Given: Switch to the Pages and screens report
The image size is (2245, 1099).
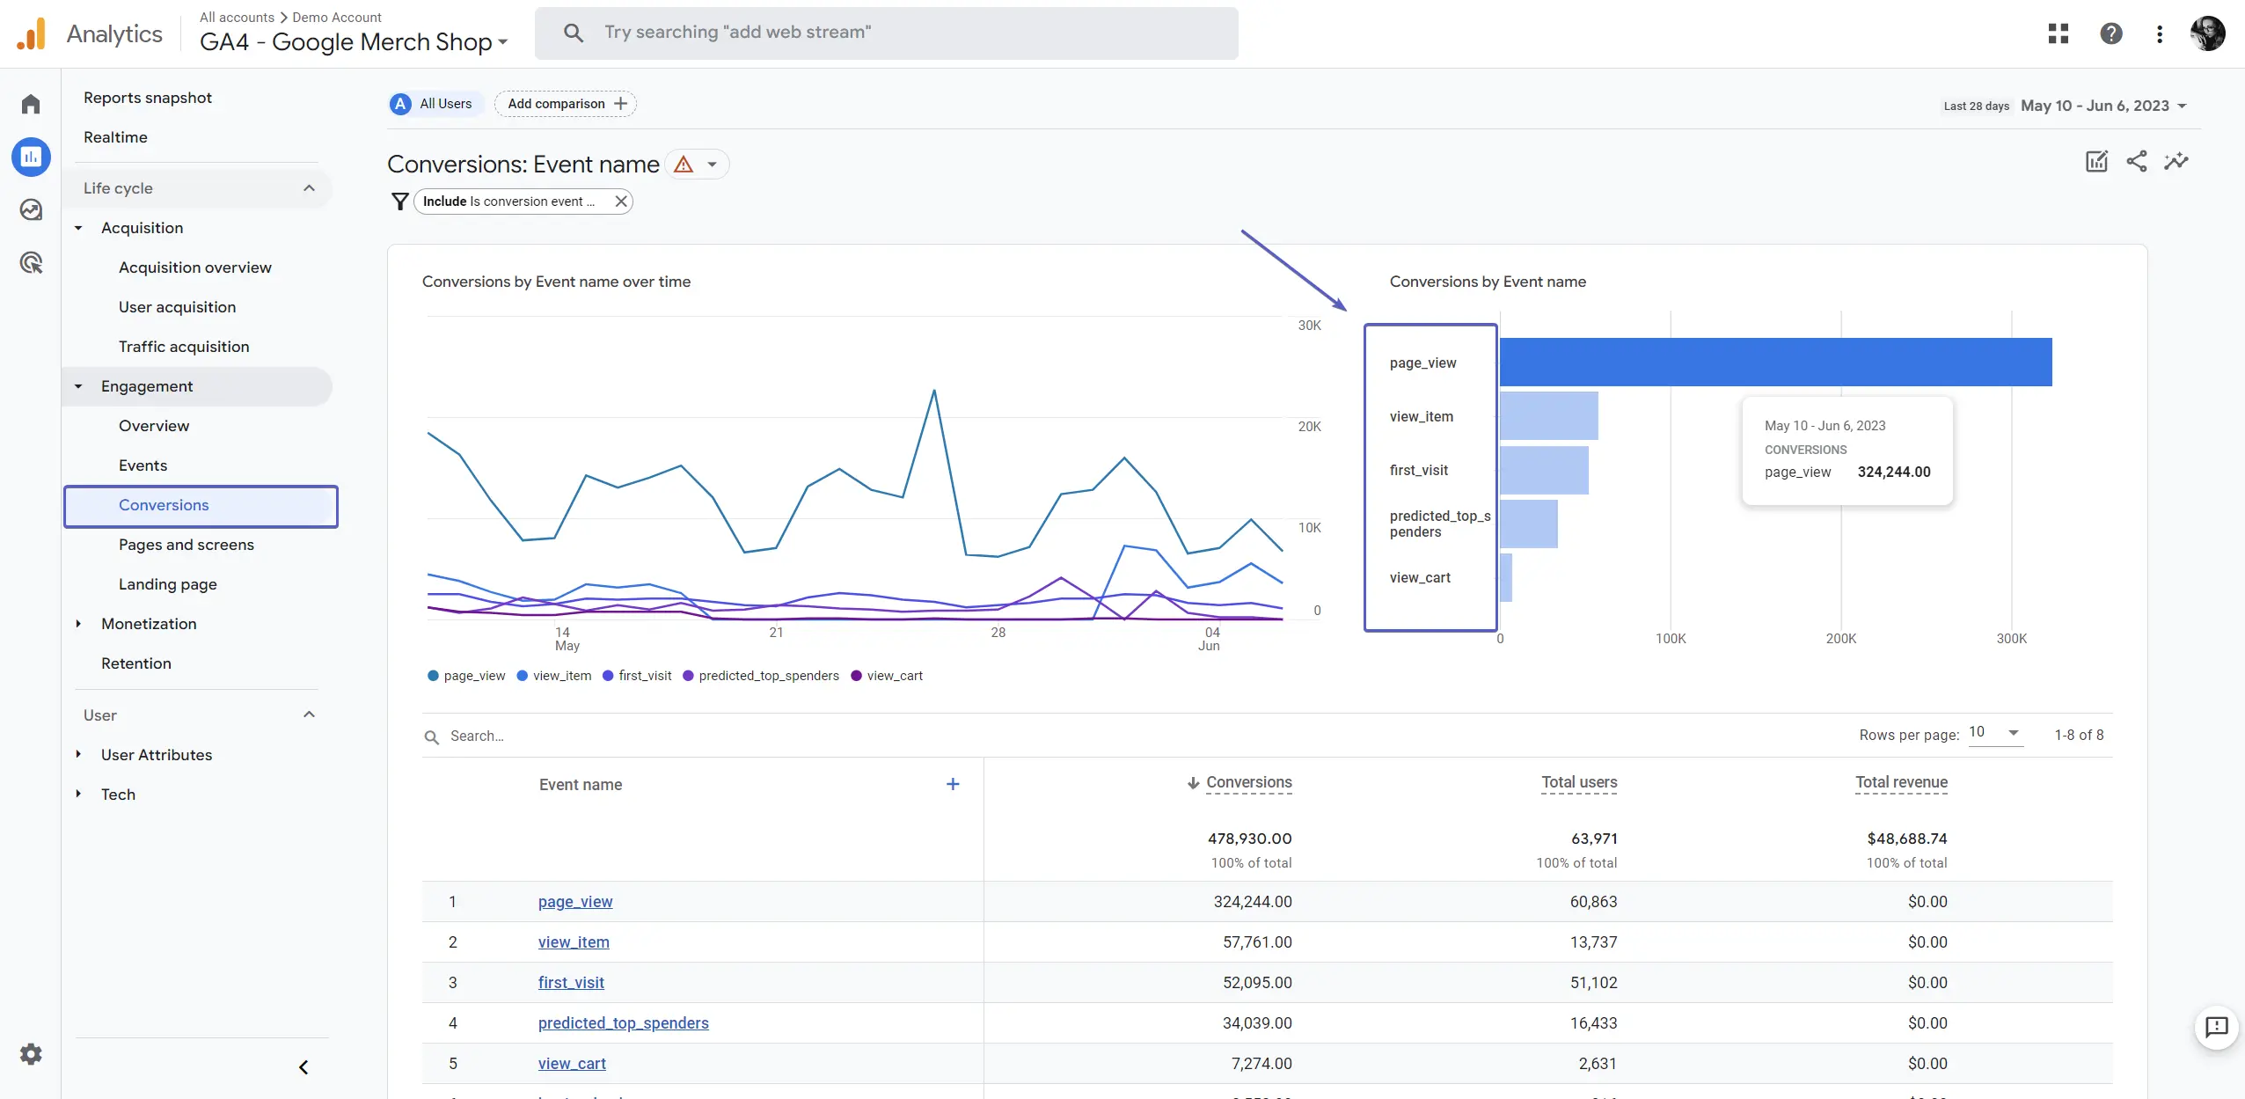Looking at the screenshot, I should [186, 545].
